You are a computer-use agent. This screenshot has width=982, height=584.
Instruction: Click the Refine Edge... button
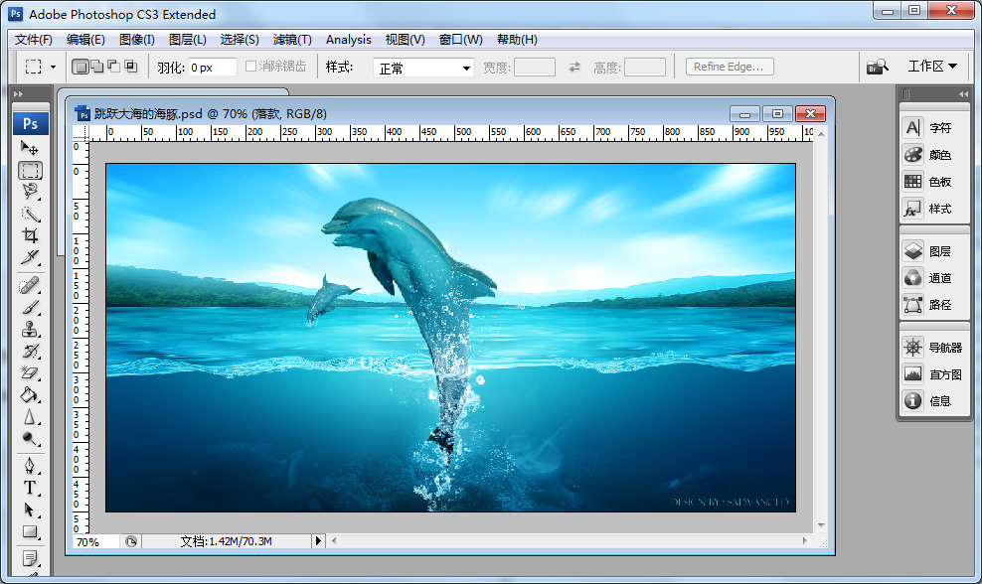click(x=729, y=67)
